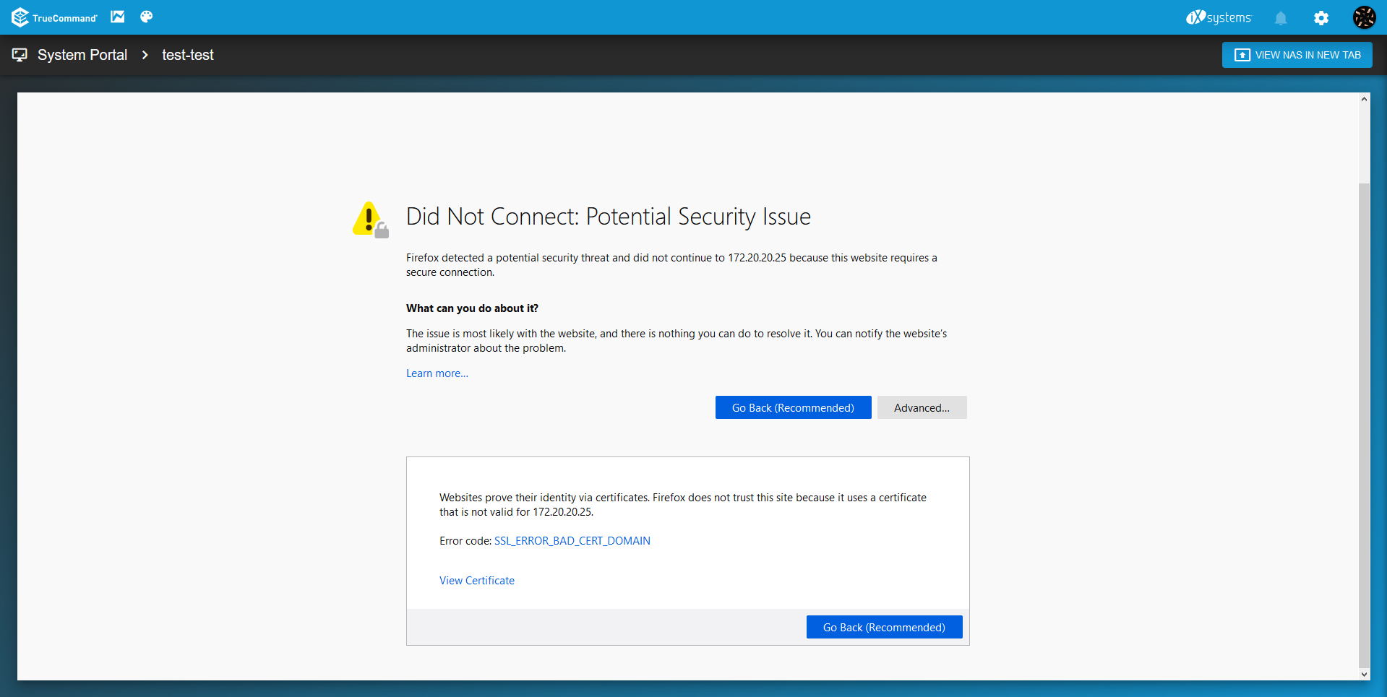1387x697 pixels.
Task: Click Go Back beside the Advanced button
Action: point(793,407)
